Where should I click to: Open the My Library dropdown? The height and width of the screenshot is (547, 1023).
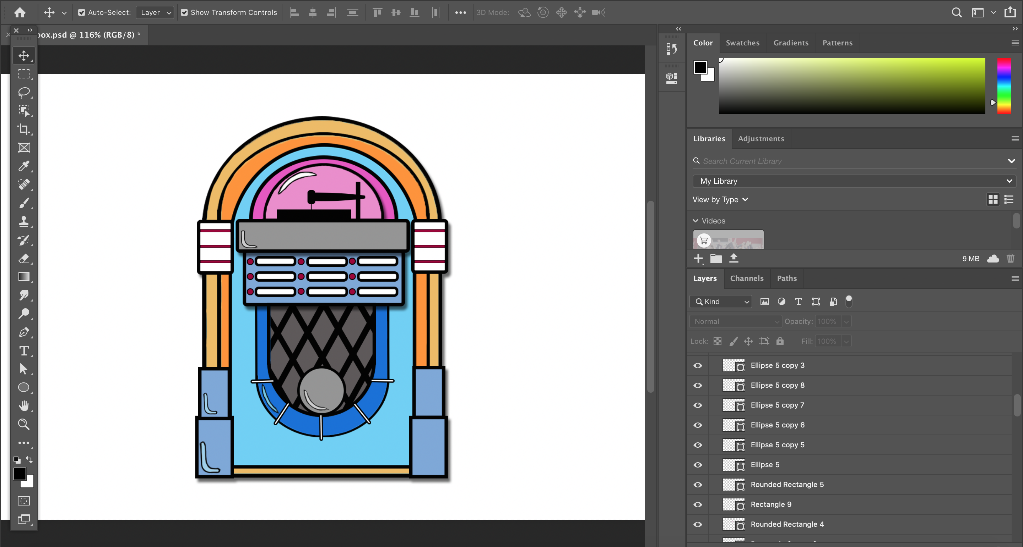tap(854, 181)
